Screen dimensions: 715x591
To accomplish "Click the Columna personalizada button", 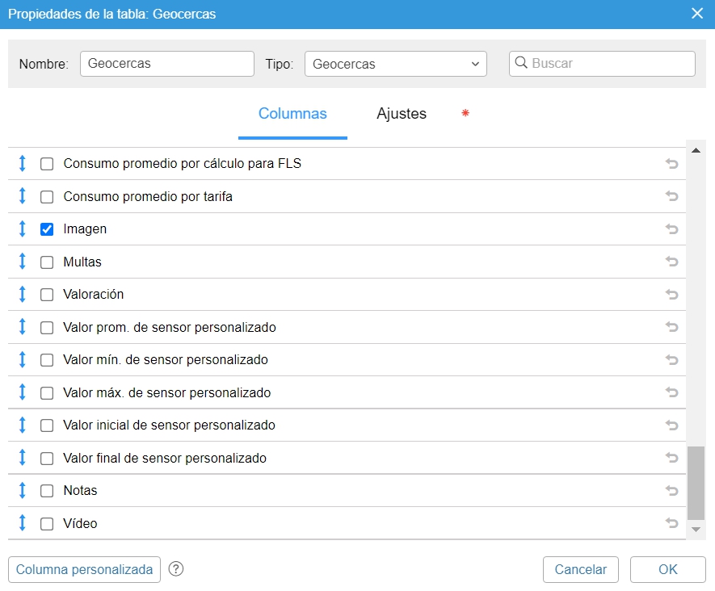I will coord(84,569).
